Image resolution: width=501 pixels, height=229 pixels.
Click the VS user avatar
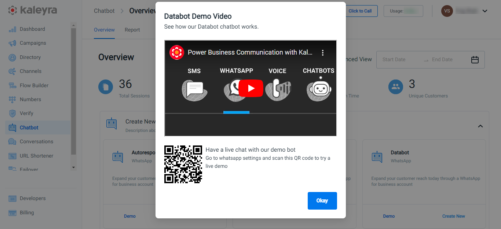pos(447,11)
